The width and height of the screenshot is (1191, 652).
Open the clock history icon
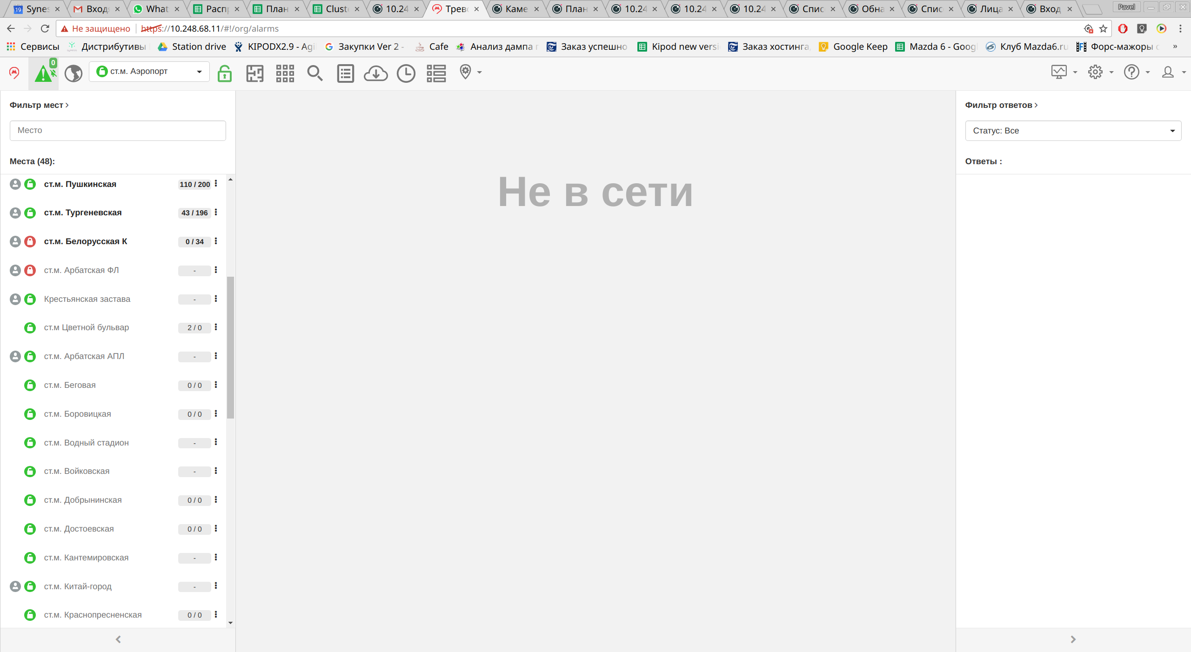click(406, 73)
